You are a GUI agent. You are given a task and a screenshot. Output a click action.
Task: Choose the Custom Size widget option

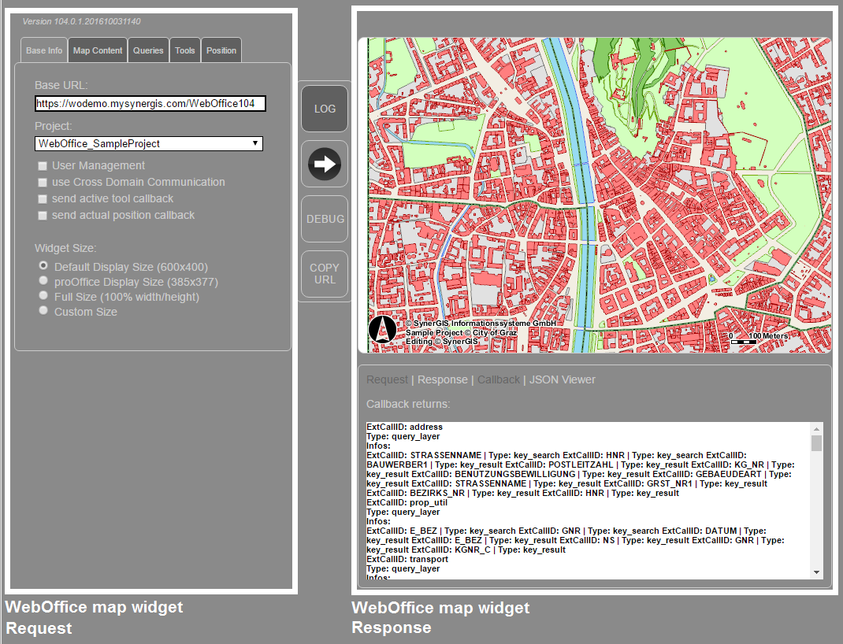click(x=43, y=309)
